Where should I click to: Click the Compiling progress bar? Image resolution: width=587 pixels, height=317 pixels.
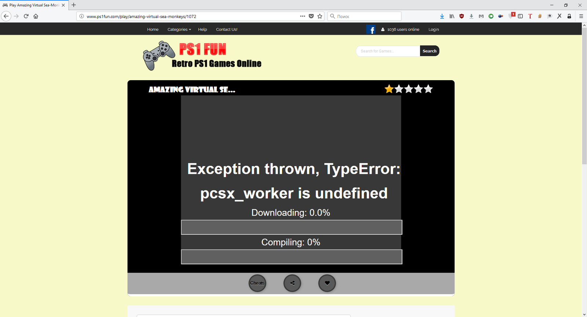[x=292, y=257]
